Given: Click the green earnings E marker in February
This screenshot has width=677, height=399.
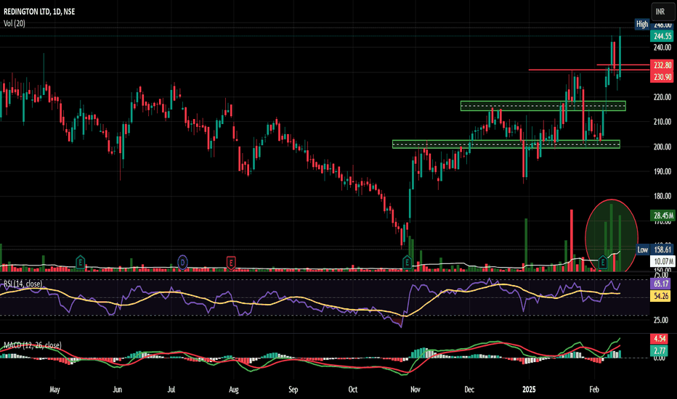Looking at the screenshot, I should (x=603, y=261).
